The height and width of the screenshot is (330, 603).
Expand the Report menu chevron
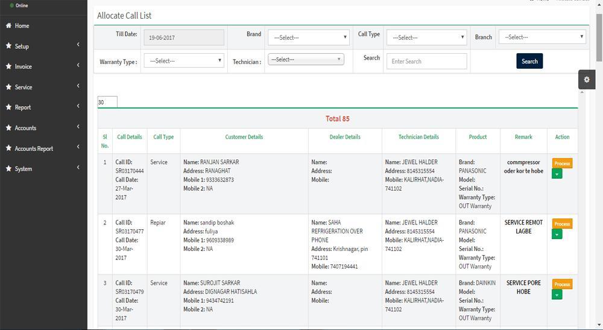click(x=78, y=106)
